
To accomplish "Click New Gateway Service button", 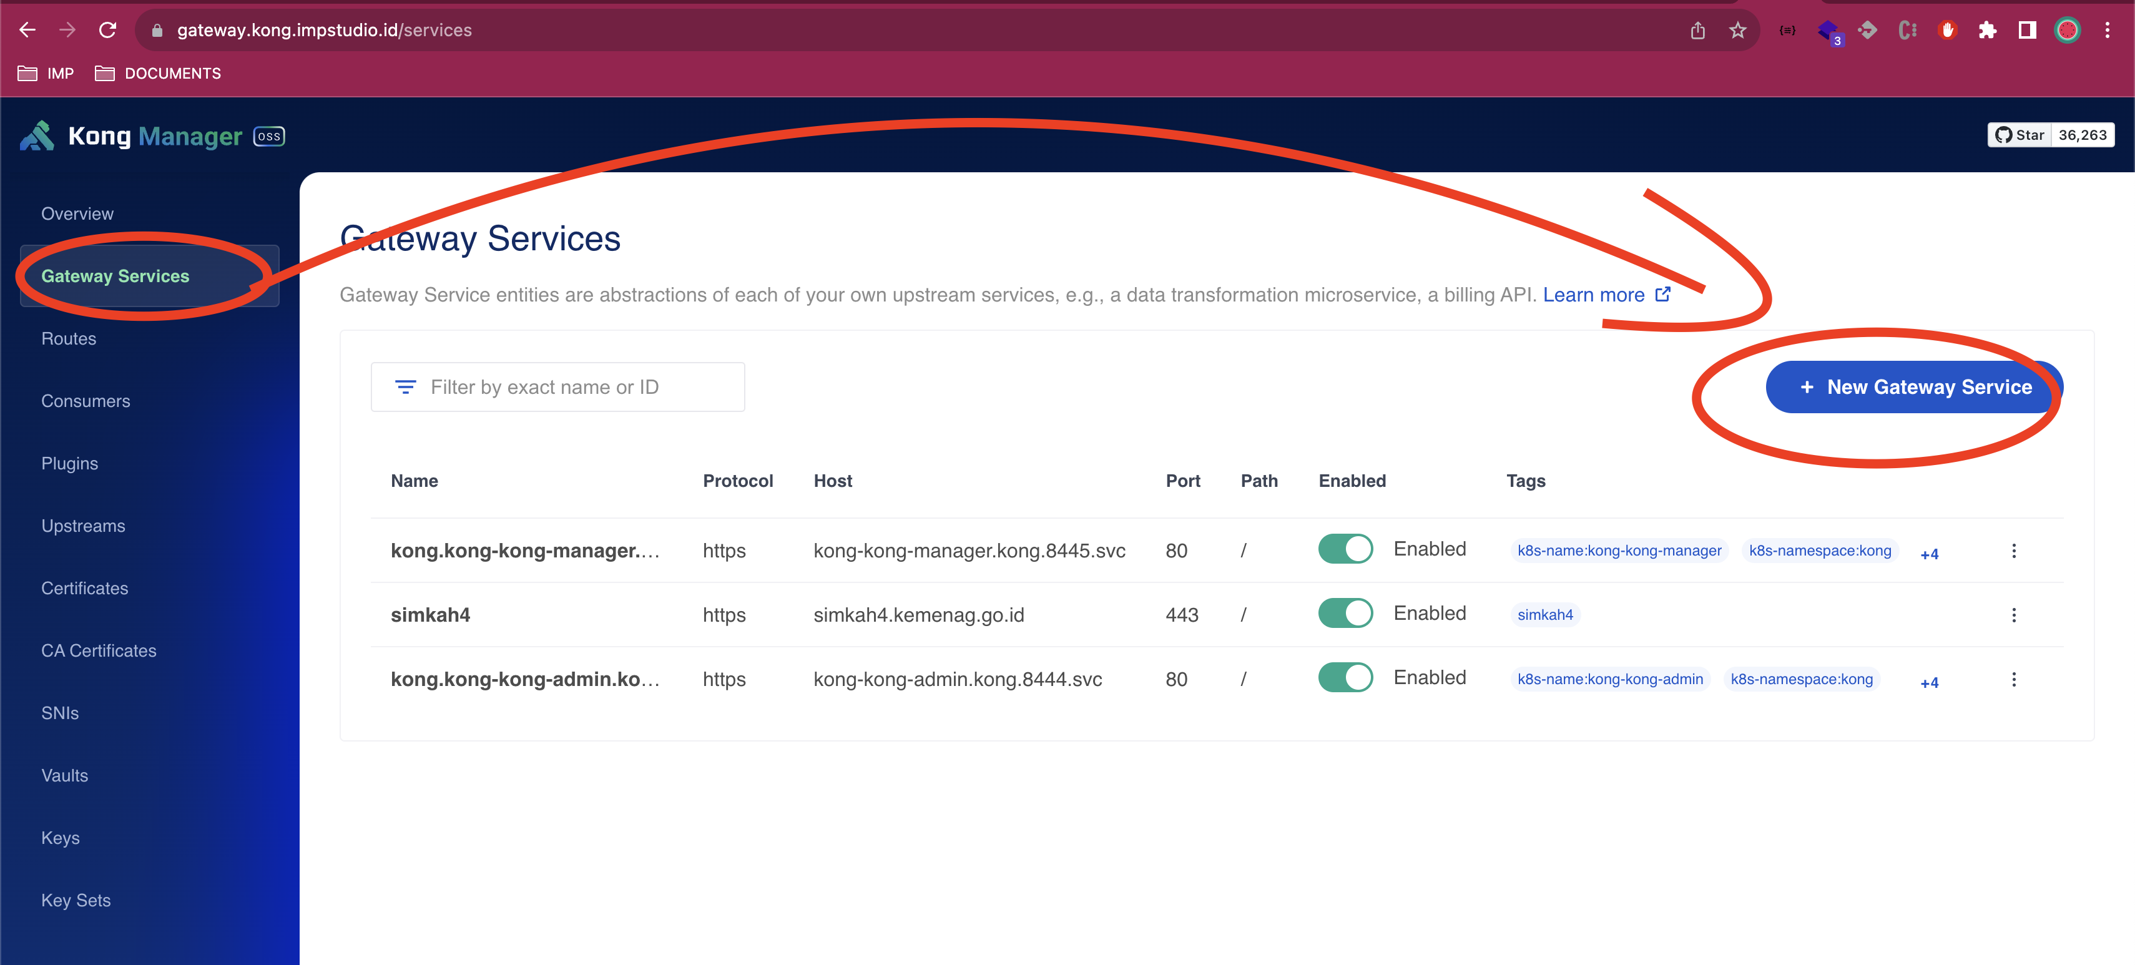I will [x=1914, y=387].
